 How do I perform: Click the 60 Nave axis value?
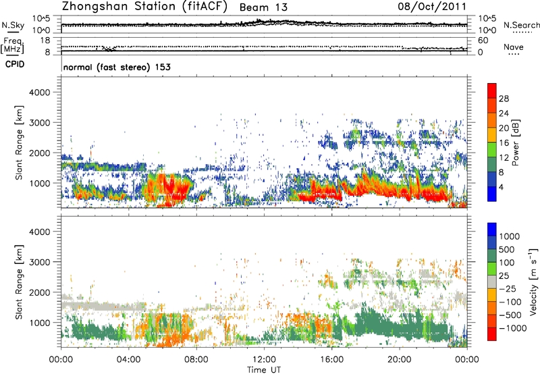click(483, 41)
